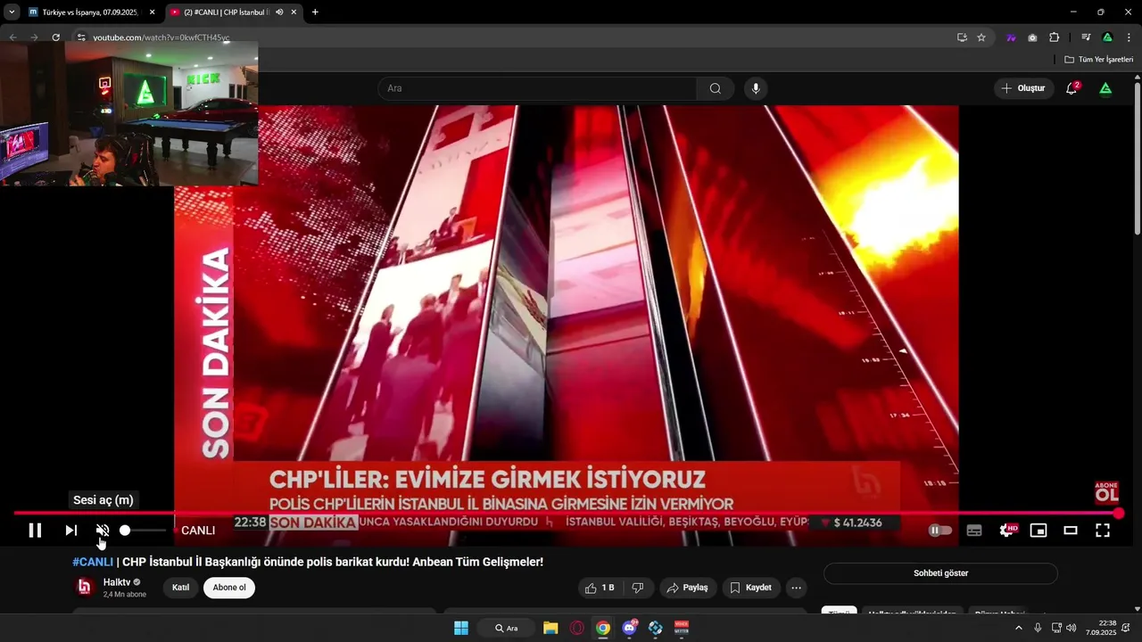Open the tab search dropdown
Viewport: 1142px width, 642px height.
pos(12,12)
